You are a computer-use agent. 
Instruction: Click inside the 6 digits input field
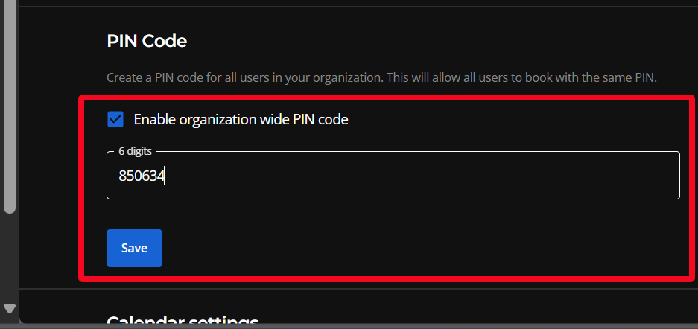tap(393, 176)
